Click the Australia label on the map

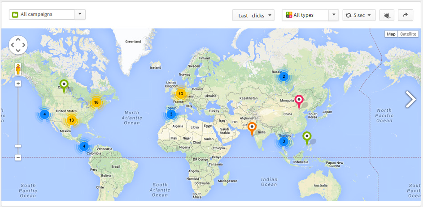321,186
